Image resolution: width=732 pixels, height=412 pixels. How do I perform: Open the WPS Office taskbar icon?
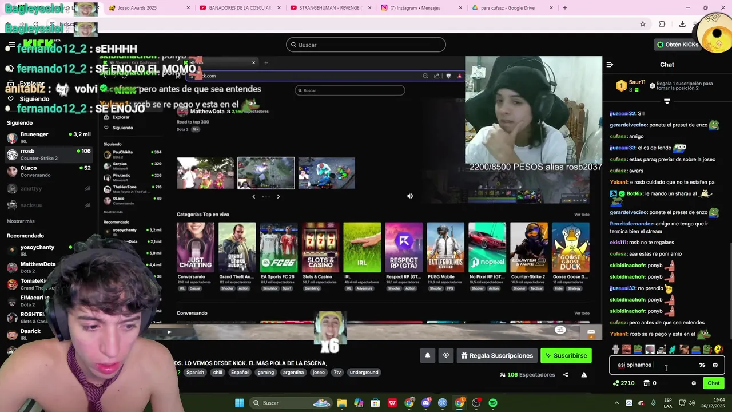coord(392,403)
